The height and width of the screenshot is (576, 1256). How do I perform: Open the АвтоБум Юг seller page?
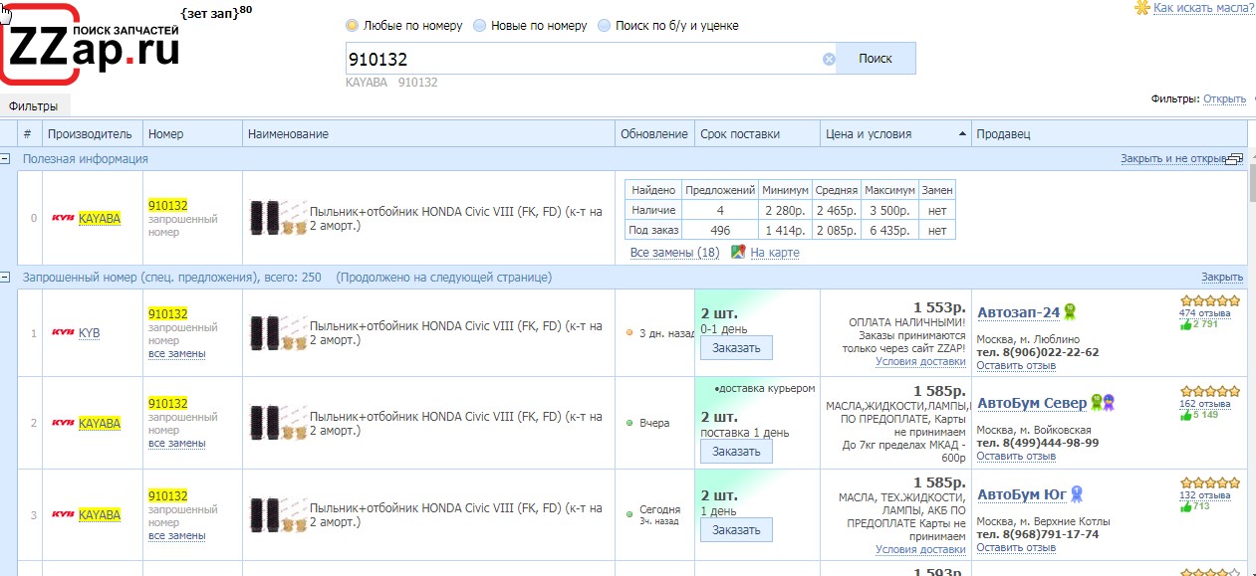[x=1022, y=494]
